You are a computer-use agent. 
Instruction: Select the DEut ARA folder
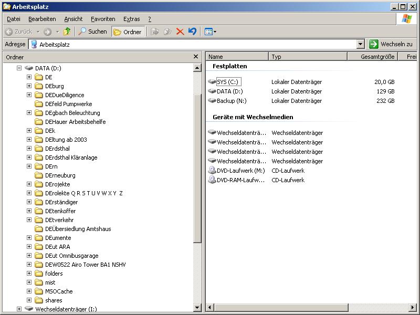(58, 247)
